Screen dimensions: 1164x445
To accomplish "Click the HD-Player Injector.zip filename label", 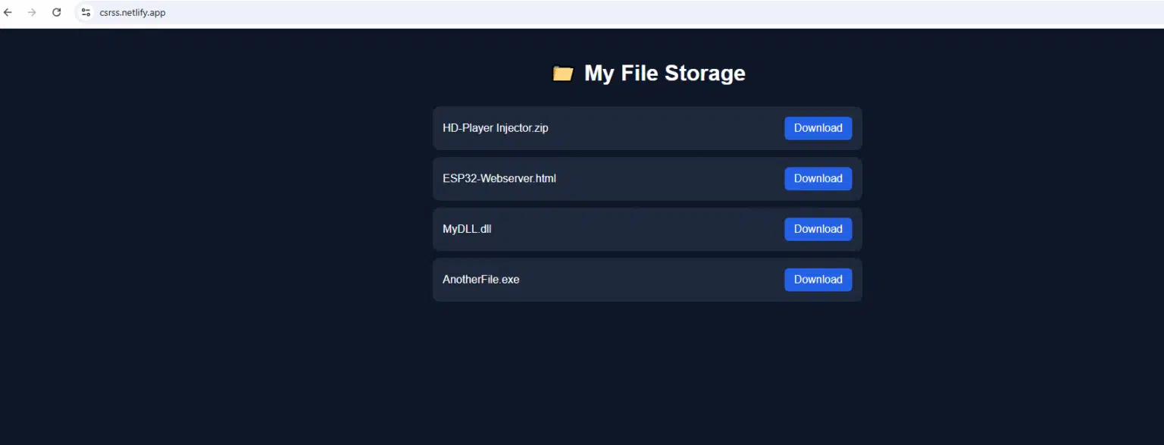I will pyautogui.click(x=495, y=127).
